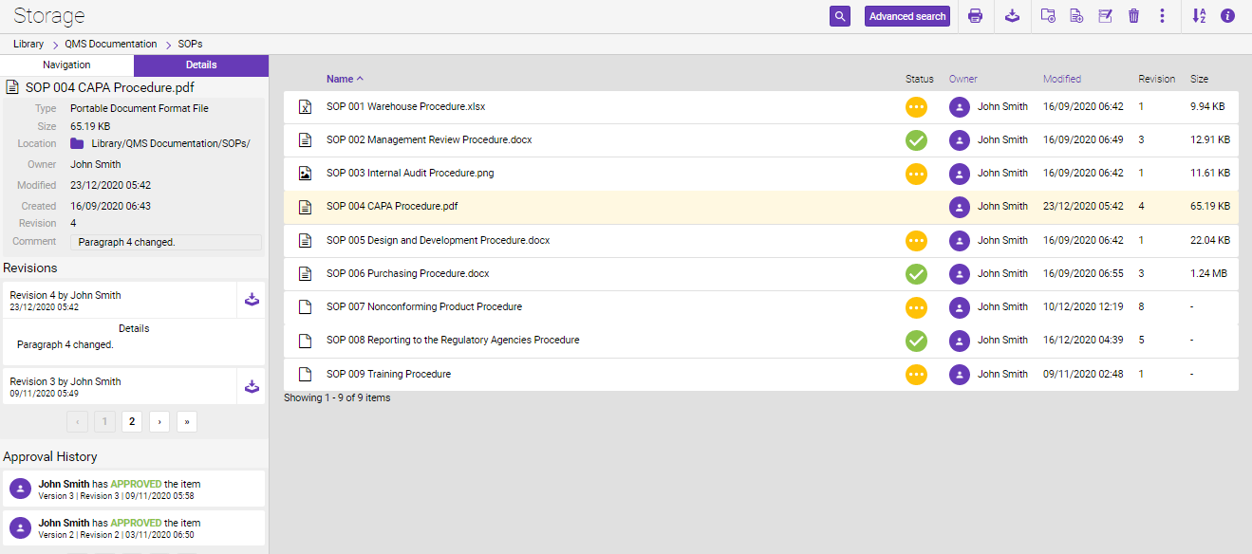Viewport: 1252px width, 554px height.
Task: Download Revision 4 of the document
Action: coord(252,300)
